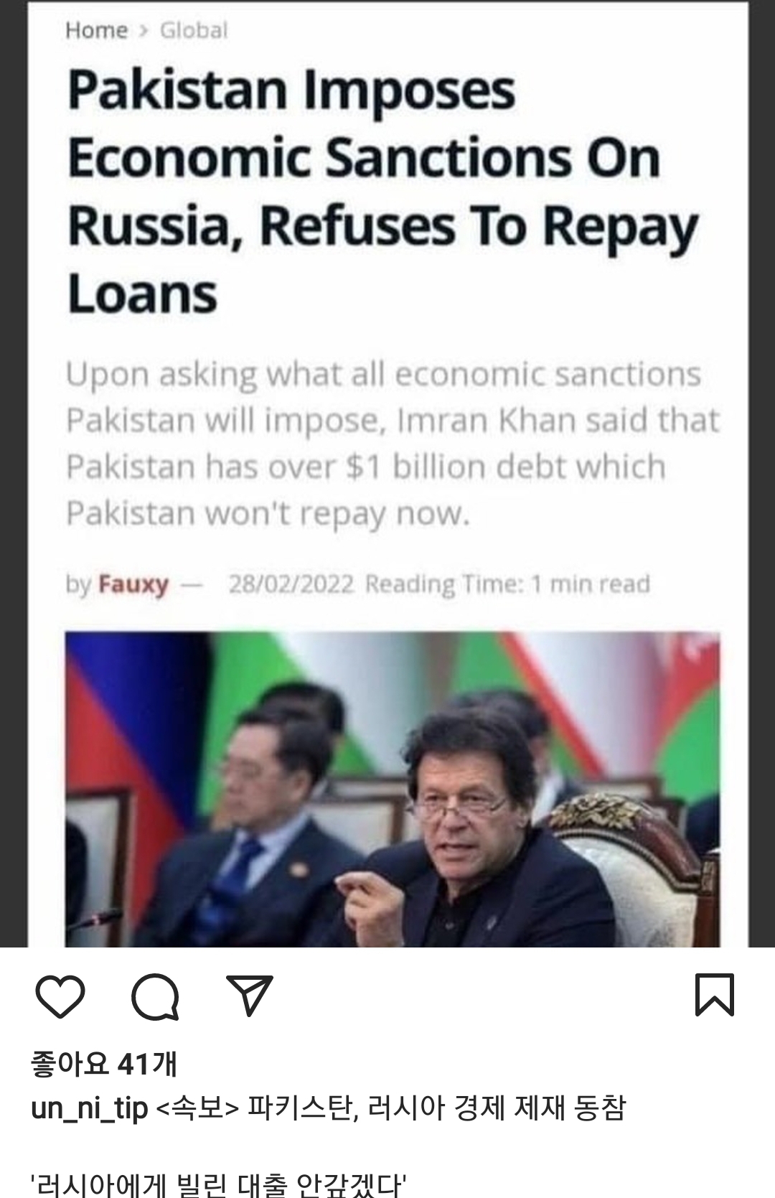The image size is (775, 1198).
Task: Click the Pakistan Imposes Economic Sanctions headline
Action: (382, 192)
